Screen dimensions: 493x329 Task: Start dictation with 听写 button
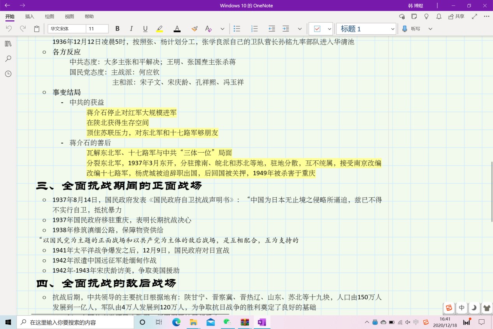point(411,29)
